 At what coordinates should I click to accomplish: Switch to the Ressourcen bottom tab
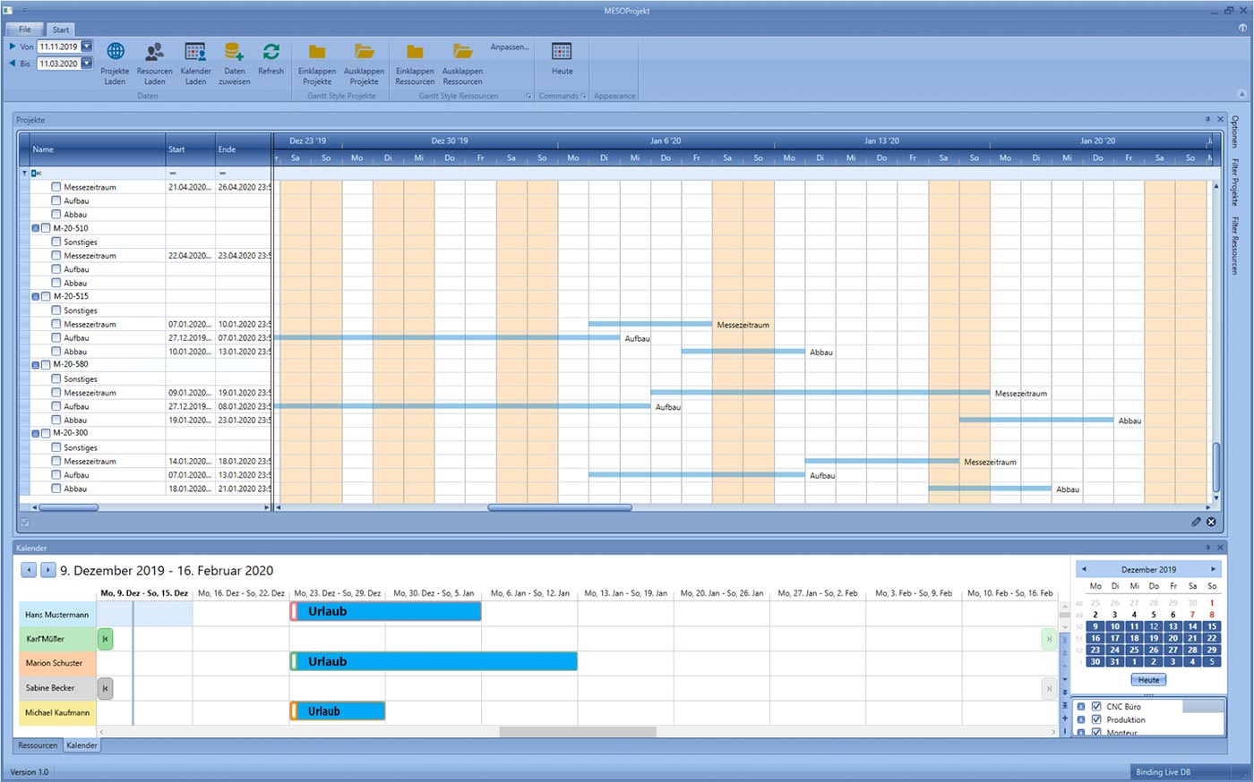point(38,745)
